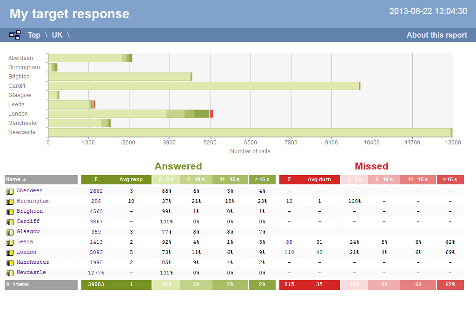Click the building icon next to Cardiff
Screen dimensions: 476x326
tap(10, 221)
